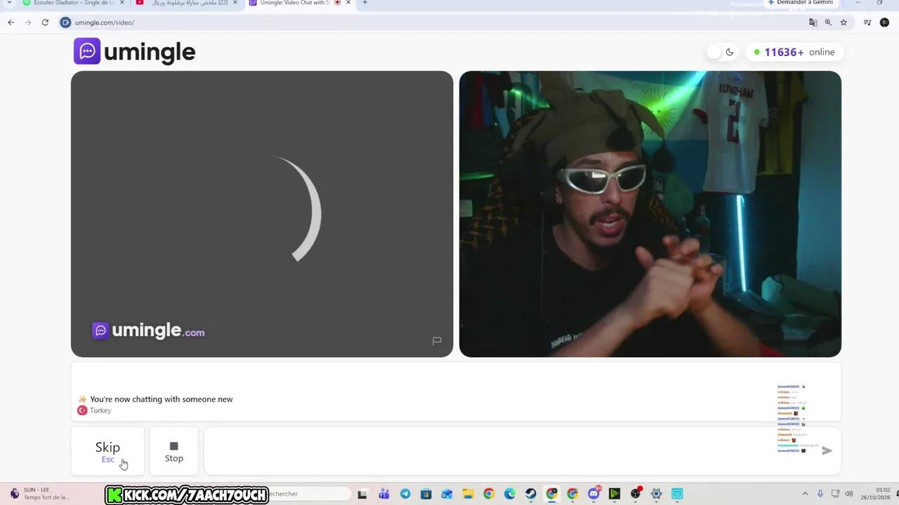
Task: Toggle dark mode switch
Action: point(721,52)
